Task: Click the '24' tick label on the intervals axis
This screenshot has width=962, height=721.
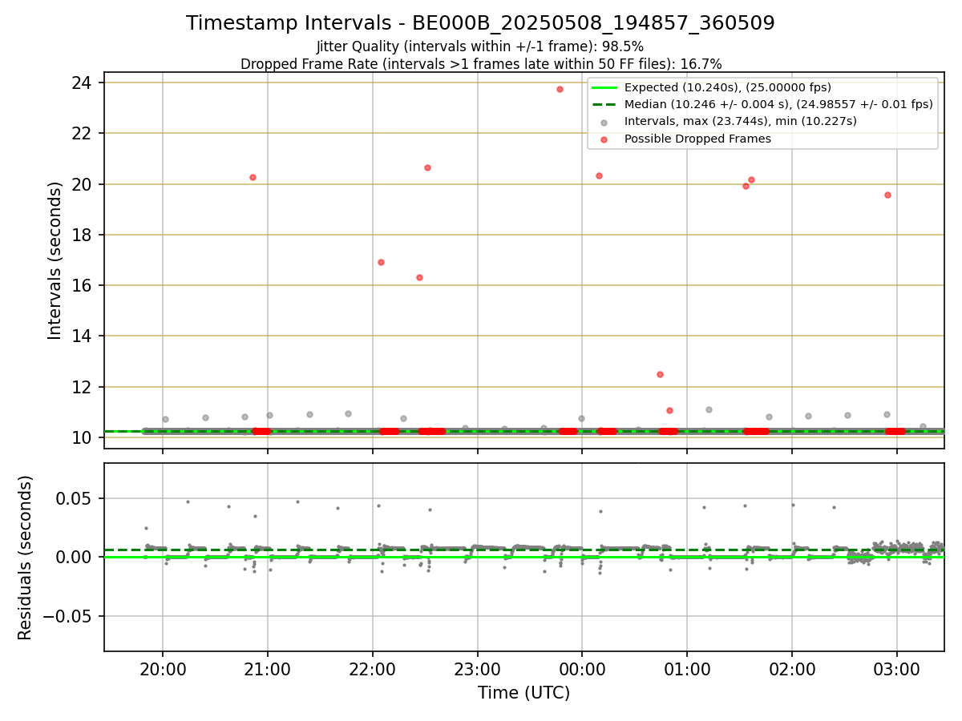Action: (x=82, y=83)
